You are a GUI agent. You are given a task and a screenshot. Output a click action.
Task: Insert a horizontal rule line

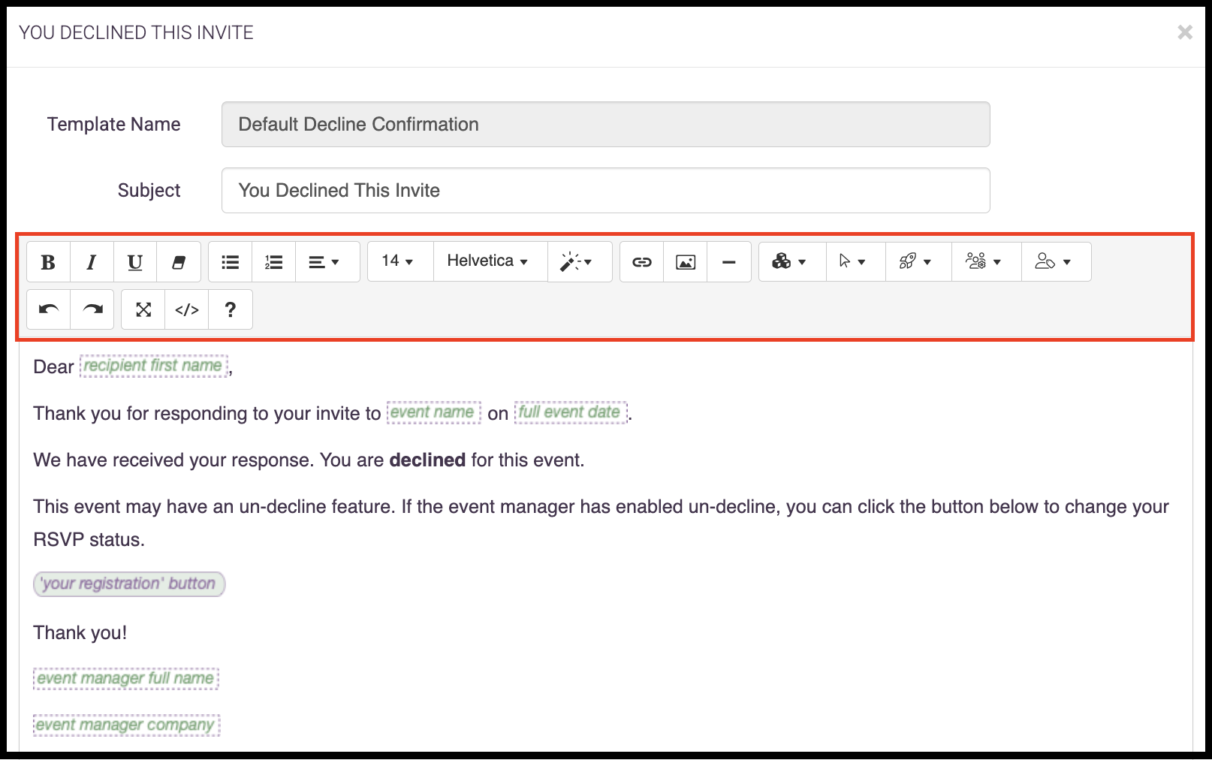tap(729, 262)
